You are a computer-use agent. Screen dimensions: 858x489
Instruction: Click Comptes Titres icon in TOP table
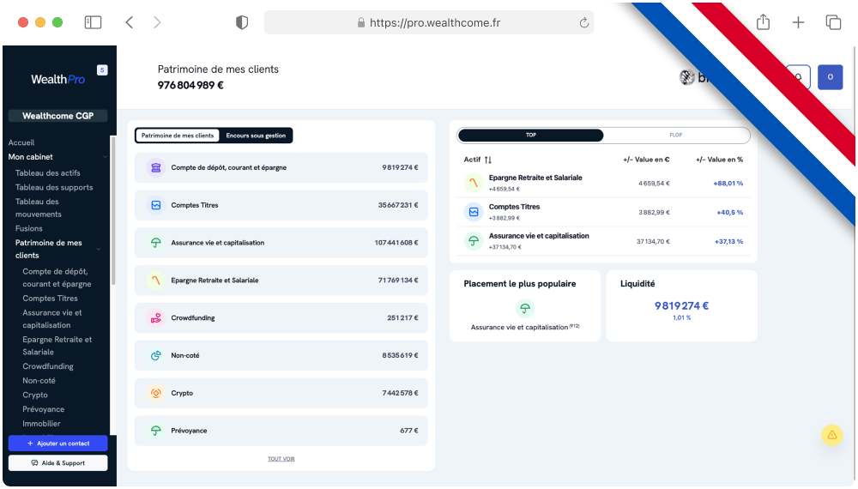(474, 212)
